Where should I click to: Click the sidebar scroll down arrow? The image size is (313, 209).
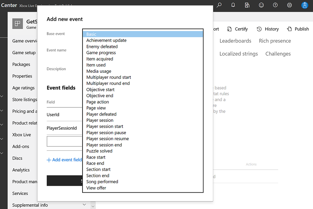tap(93, 206)
